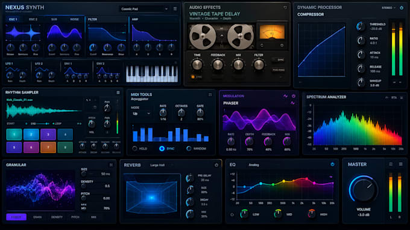Click Granular Size slider handle
Image resolution: width=410 pixels, height=230 pixels.
click(x=84, y=174)
